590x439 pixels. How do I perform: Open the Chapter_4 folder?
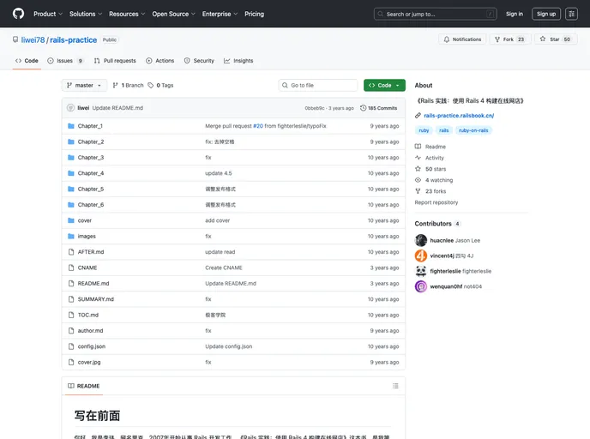tap(91, 173)
